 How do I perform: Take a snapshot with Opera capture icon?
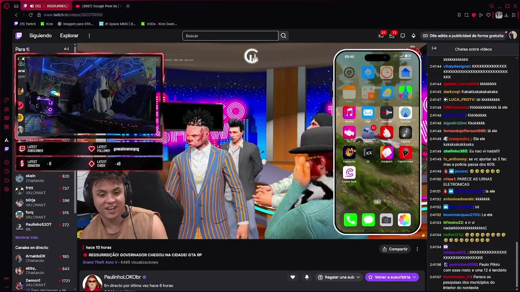466,15
